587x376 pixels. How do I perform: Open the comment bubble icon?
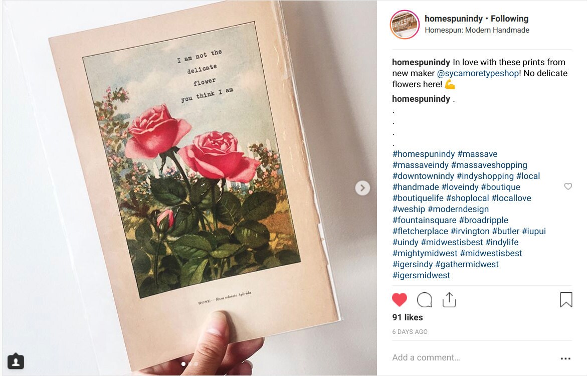point(425,300)
